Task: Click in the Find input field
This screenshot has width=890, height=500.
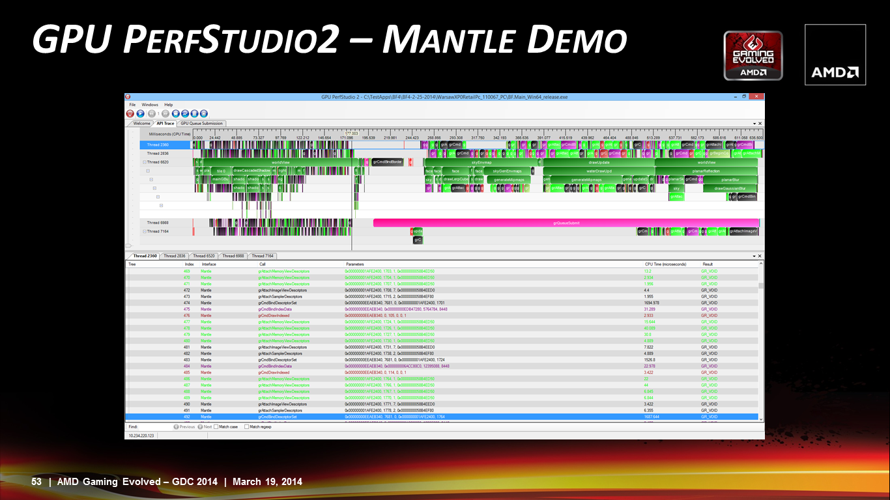Action: pyautogui.click(x=154, y=426)
